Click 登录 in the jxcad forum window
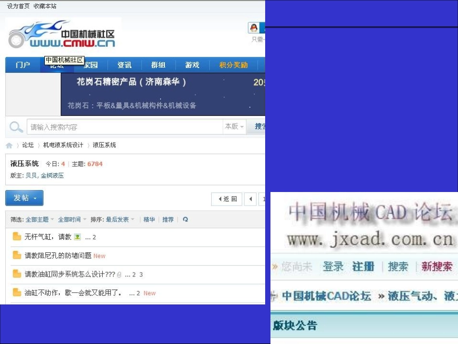 tap(333, 266)
